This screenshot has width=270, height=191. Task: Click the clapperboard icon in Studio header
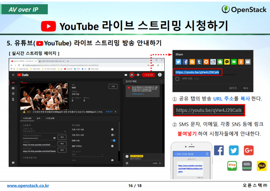tap(126, 75)
